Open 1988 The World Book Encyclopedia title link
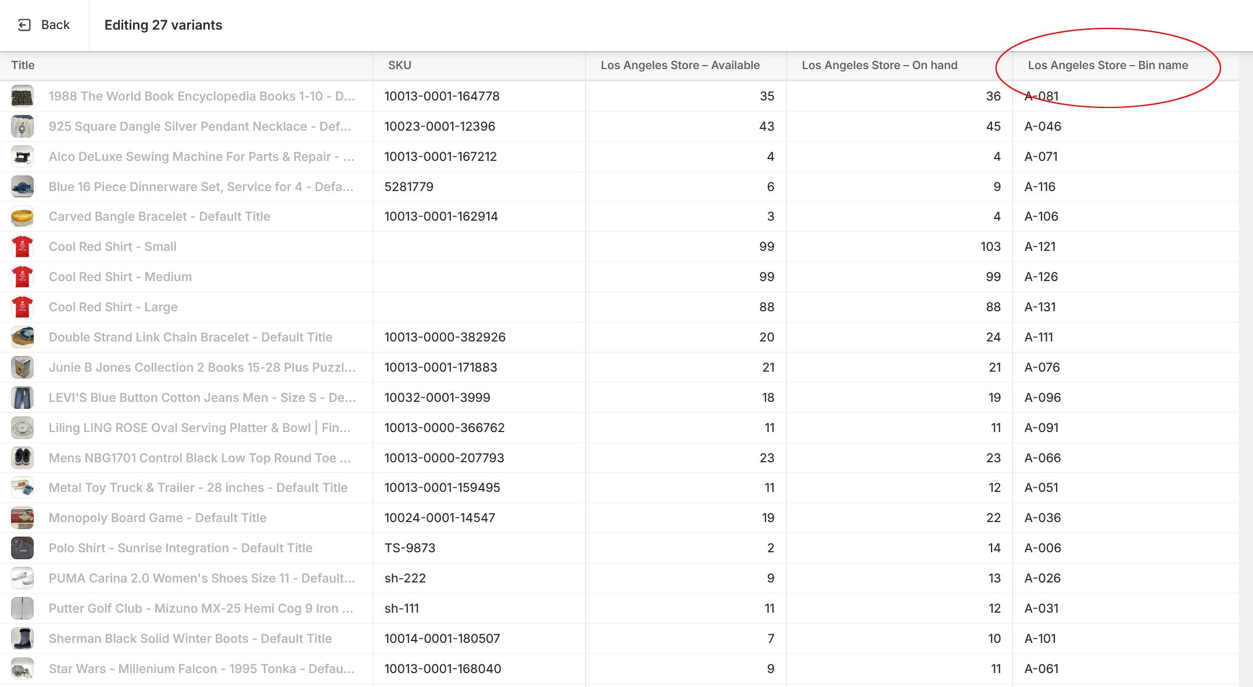 point(202,96)
